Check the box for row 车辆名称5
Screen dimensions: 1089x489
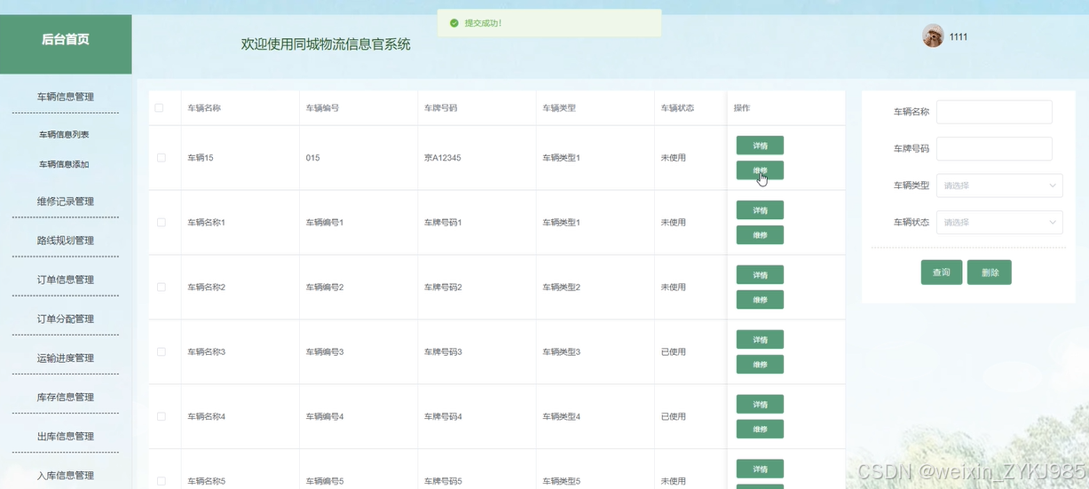[x=162, y=481]
